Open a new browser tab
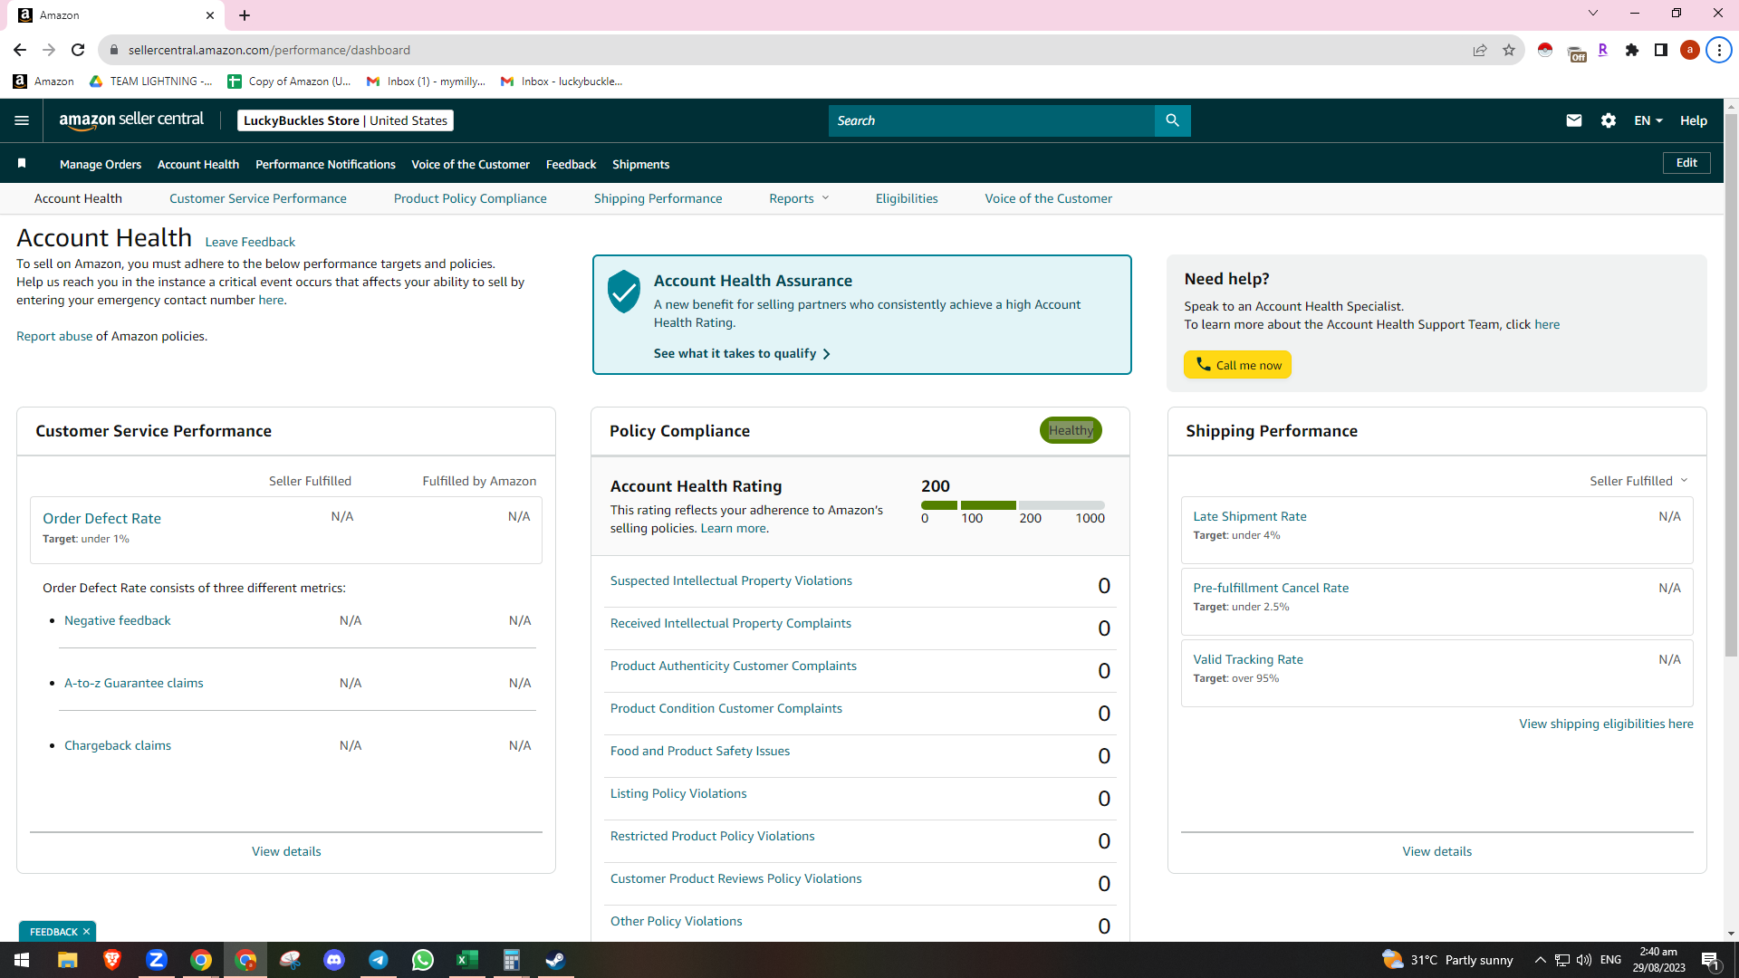Image resolution: width=1739 pixels, height=978 pixels. coord(245,15)
